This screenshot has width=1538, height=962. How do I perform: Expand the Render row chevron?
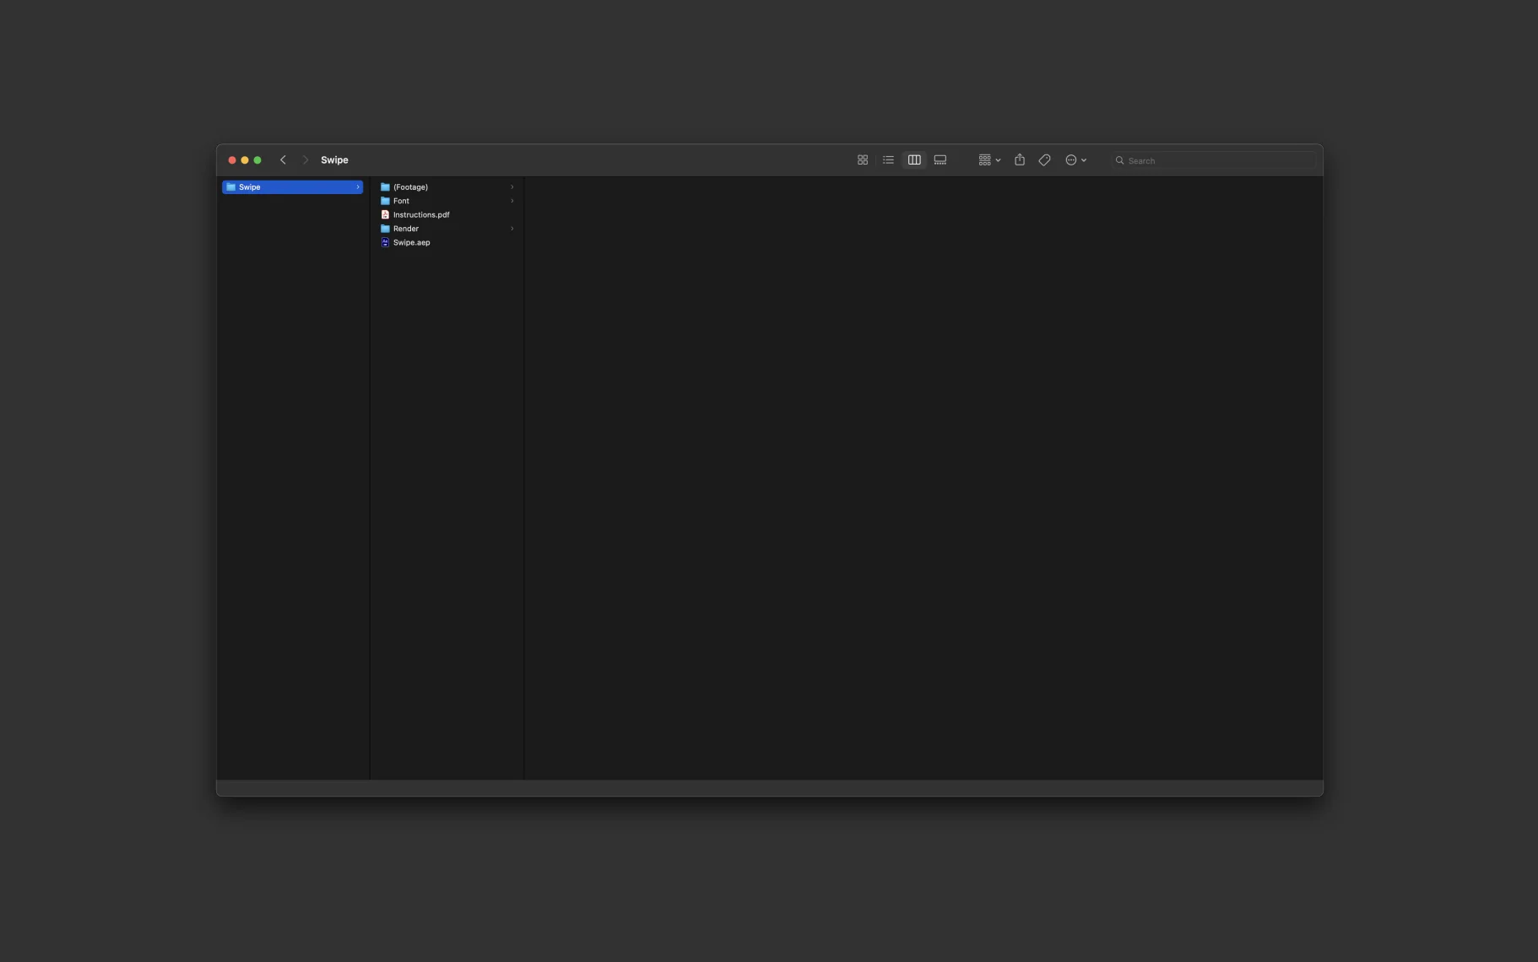pos(512,229)
